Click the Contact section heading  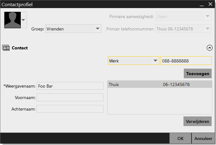point(20,48)
